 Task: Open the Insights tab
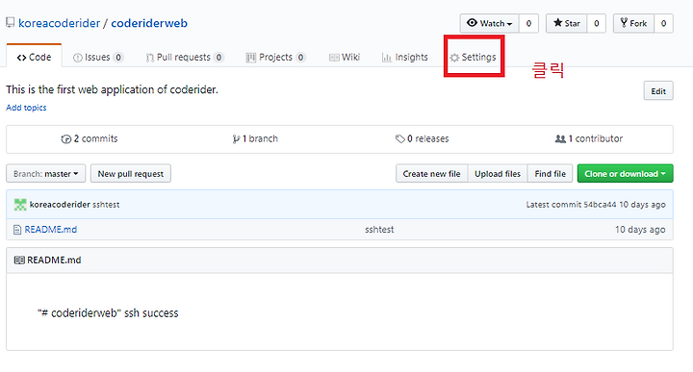(405, 58)
